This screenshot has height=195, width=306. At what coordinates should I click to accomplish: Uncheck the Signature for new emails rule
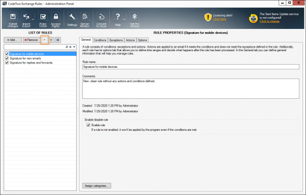7,58
